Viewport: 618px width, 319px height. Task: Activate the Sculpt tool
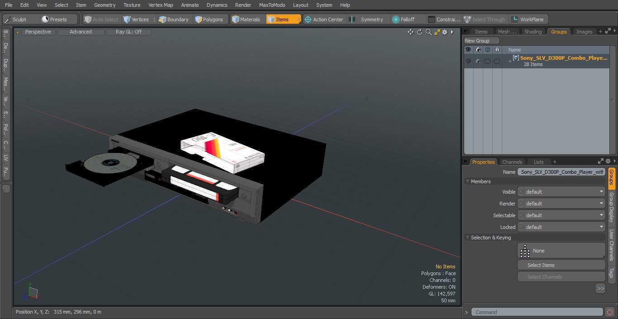(20, 19)
